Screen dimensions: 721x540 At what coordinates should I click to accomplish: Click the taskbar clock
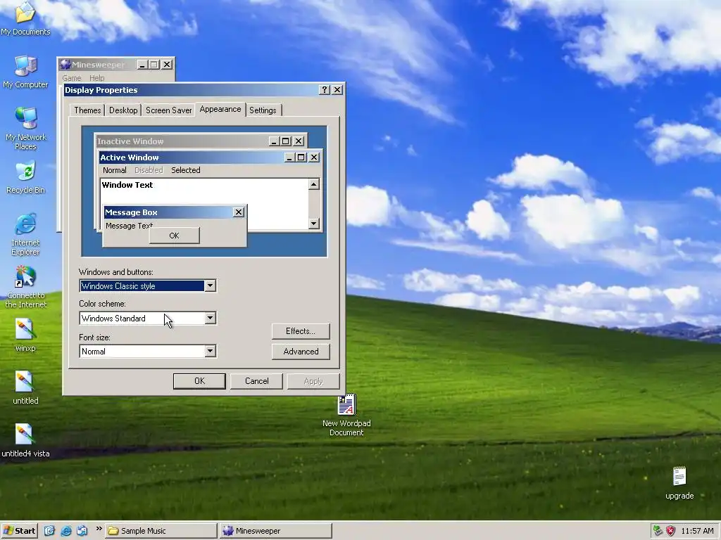[697, 531]
